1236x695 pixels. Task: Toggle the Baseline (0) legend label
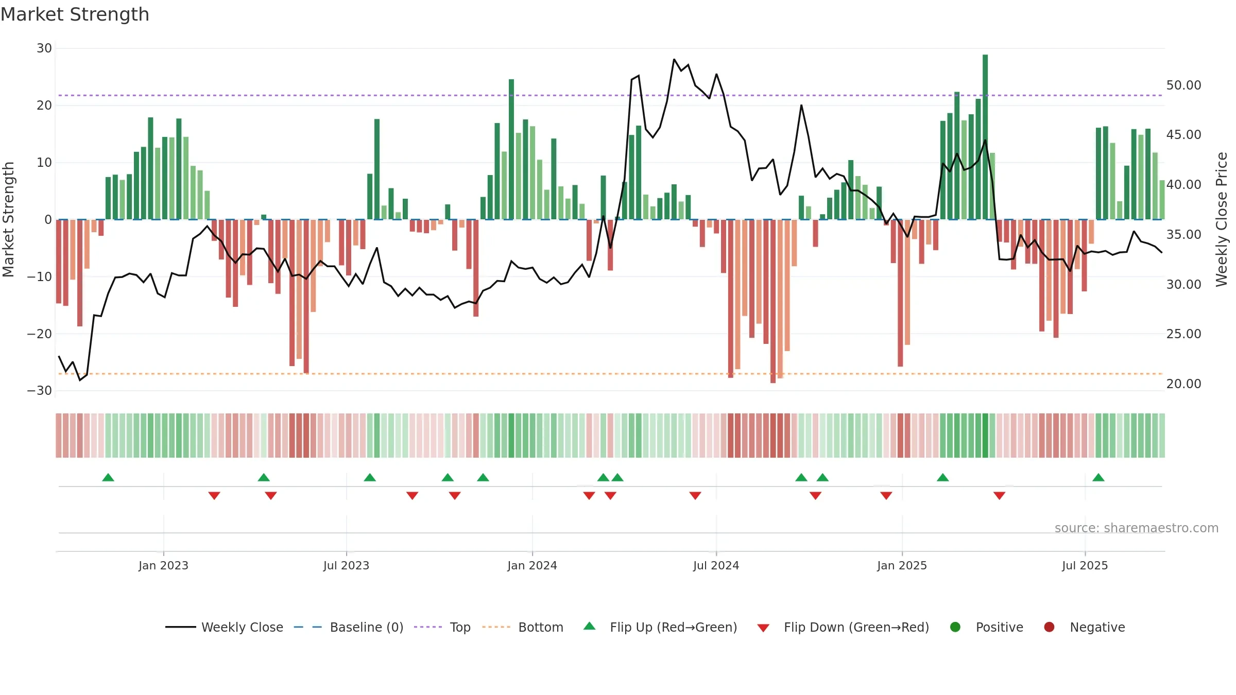(367, 627)
